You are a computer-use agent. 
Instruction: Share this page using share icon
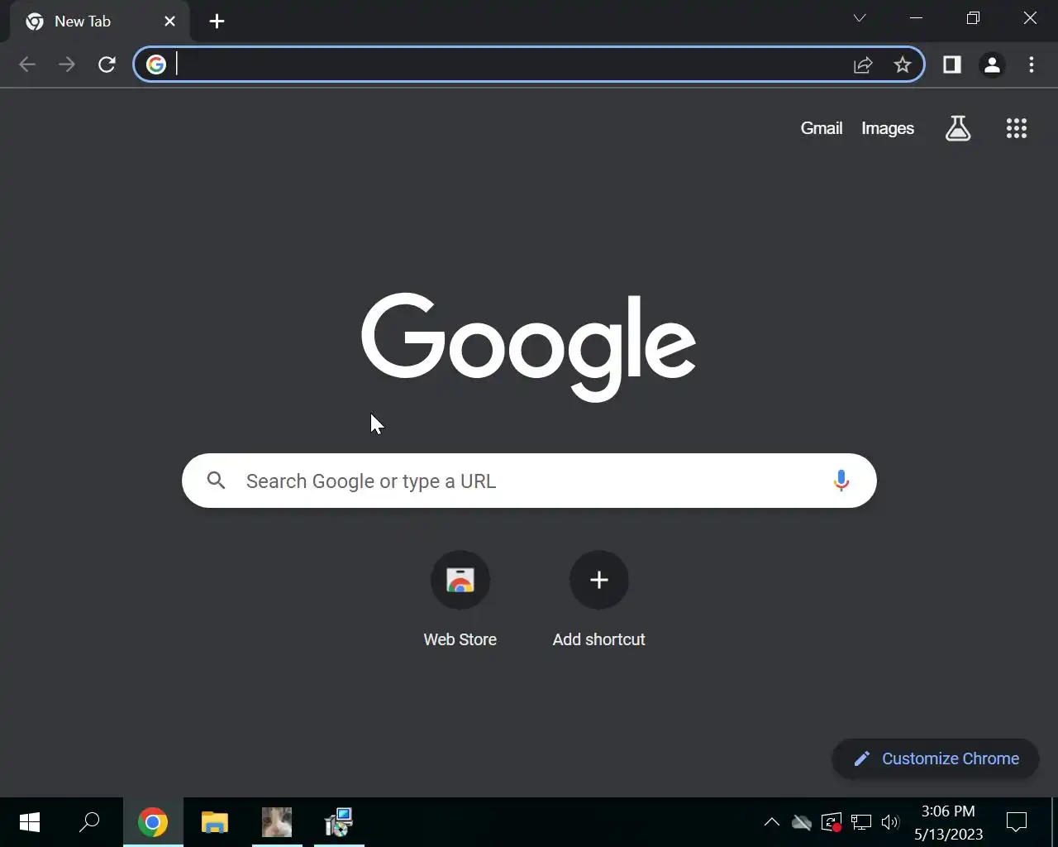click(863, 65)
